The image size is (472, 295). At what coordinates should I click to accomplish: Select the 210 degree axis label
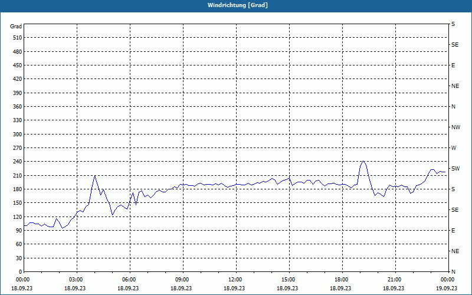18,175
